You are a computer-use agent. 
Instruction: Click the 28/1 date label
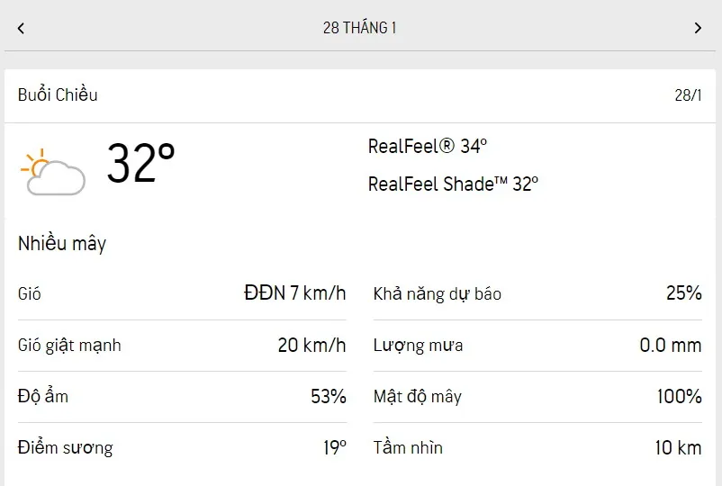(x=687, y=95)
